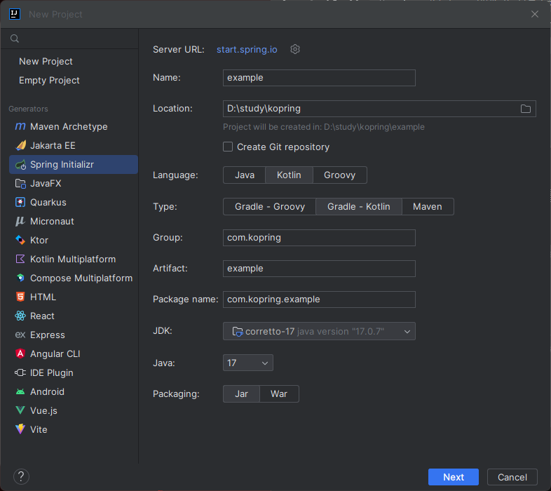Select Jar packaging
Viewport: 551px width, 491px height.
[241, 394]
